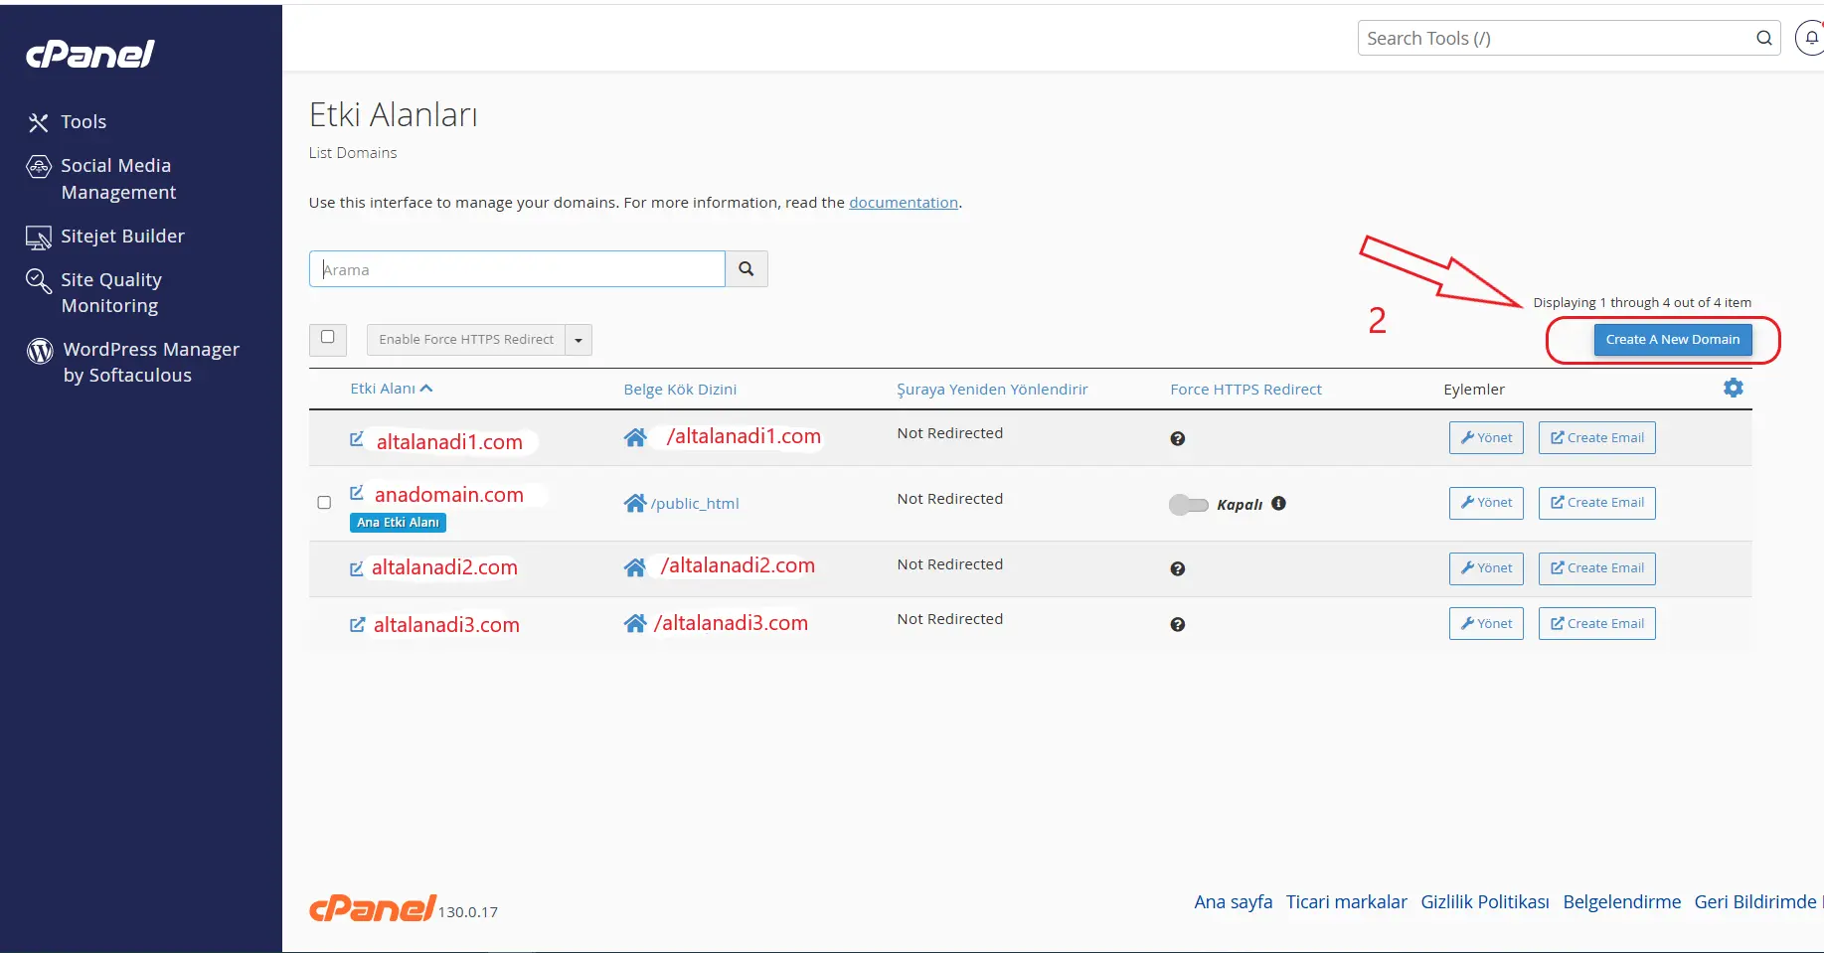Click home icon for /public_html document root
Viewport: 1824px width, 953px height.
[x=635, y=504]
